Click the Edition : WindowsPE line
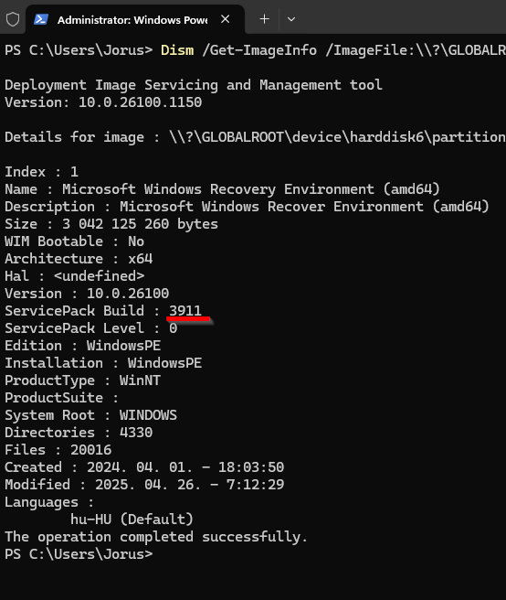 tap(82, 346)
